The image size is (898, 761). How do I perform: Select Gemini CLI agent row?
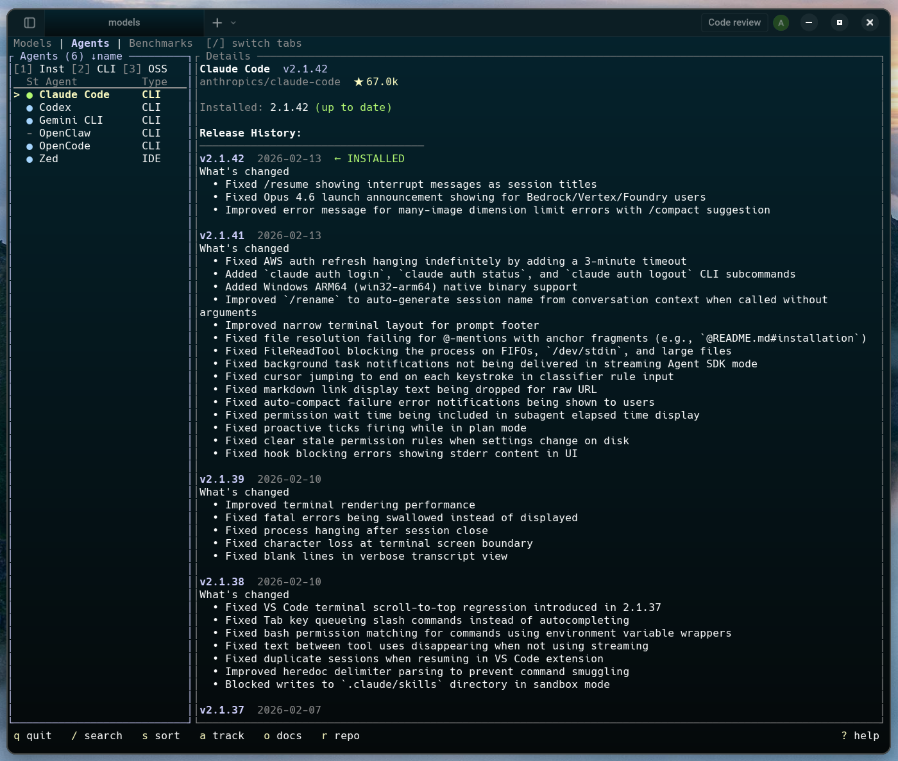71,121
